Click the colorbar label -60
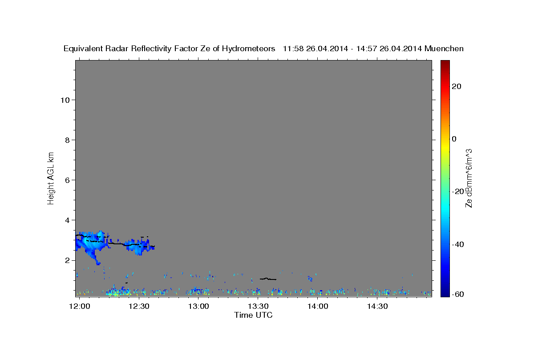The image size is (534, 356). 459,295
